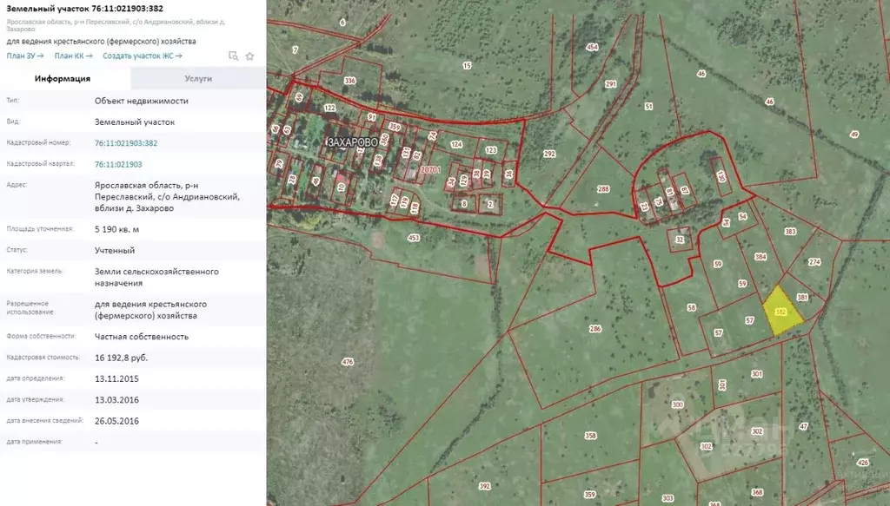This screenshot has height=506, width=890.
Task: Click parcel 286 on the map
Action: (x=595, y=329)
